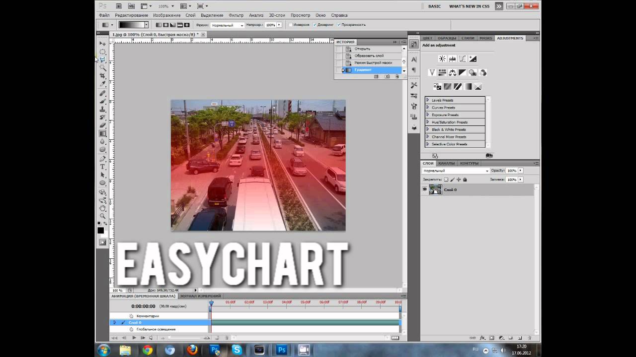
Task: Expand Black & White Presets list
Action: [428, 129]
